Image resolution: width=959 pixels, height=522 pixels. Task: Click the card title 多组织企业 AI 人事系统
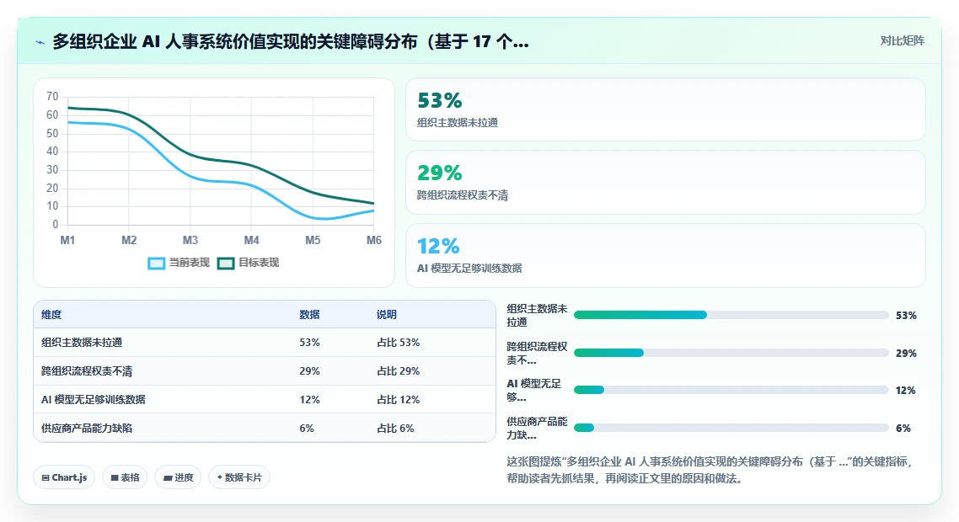coord(291,41)
